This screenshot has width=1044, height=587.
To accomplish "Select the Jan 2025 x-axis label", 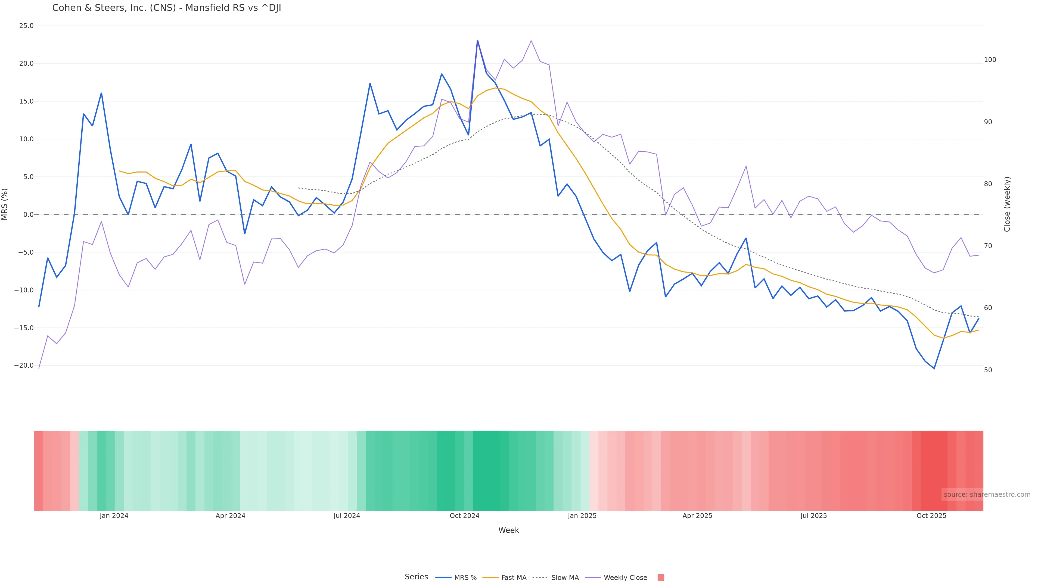I will [582, 516].
